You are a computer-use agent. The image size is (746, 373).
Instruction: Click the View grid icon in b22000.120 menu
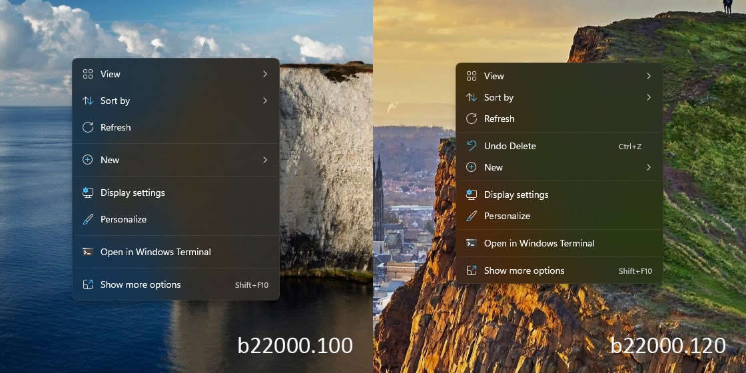[472, 76]
